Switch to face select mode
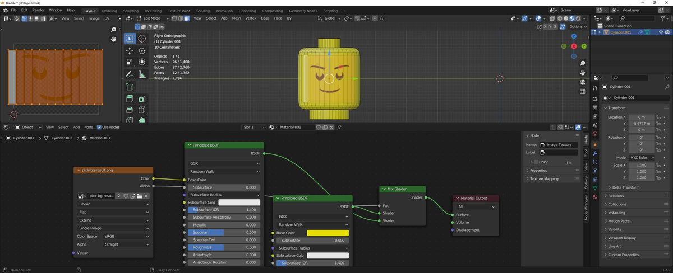The height and width of the screenshot is (273, 673). [187, 18]
